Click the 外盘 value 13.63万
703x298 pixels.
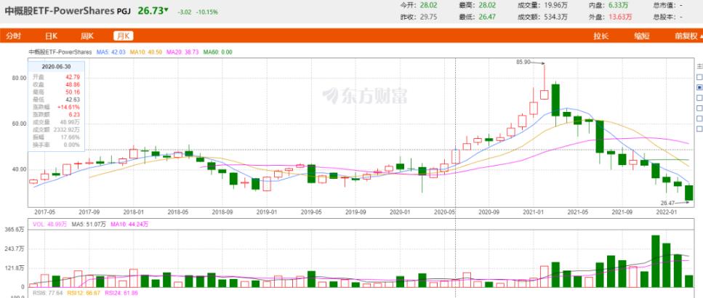point(621,17)
